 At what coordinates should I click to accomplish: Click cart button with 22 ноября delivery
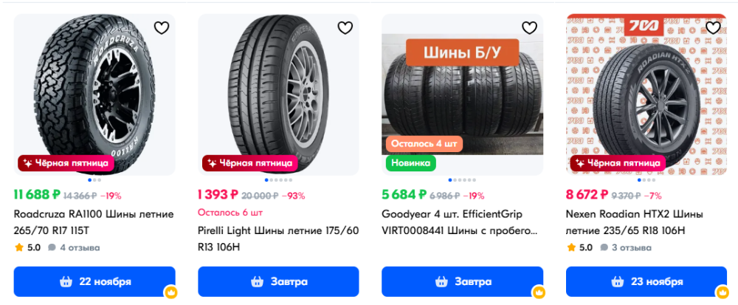coord(94,281)
